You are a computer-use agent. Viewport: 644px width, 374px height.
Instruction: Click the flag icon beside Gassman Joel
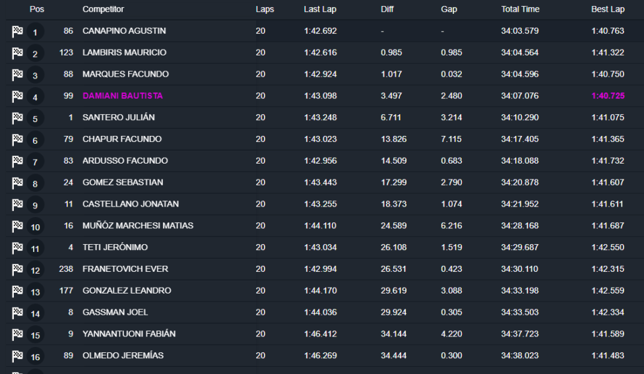coord(17,313)
